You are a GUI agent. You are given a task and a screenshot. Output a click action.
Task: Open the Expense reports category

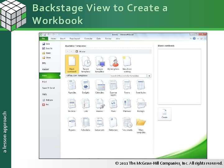pos(113,88)
